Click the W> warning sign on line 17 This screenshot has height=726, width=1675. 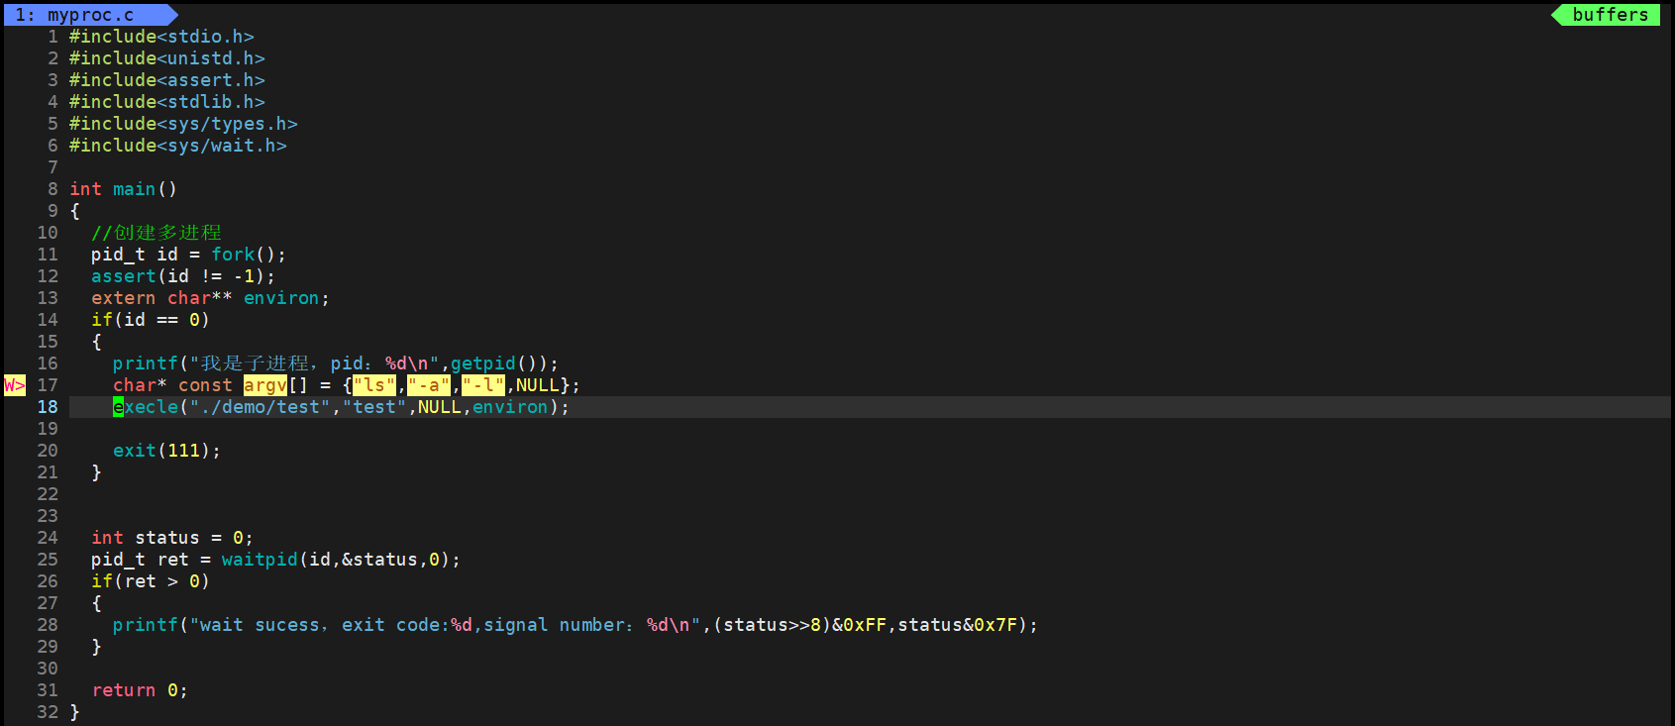pos(15,385)
